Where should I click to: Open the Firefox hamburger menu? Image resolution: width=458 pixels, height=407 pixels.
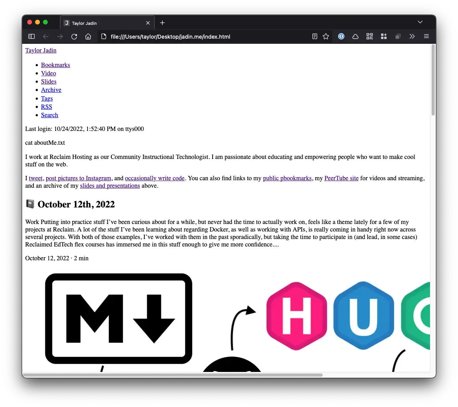[426, 36]
